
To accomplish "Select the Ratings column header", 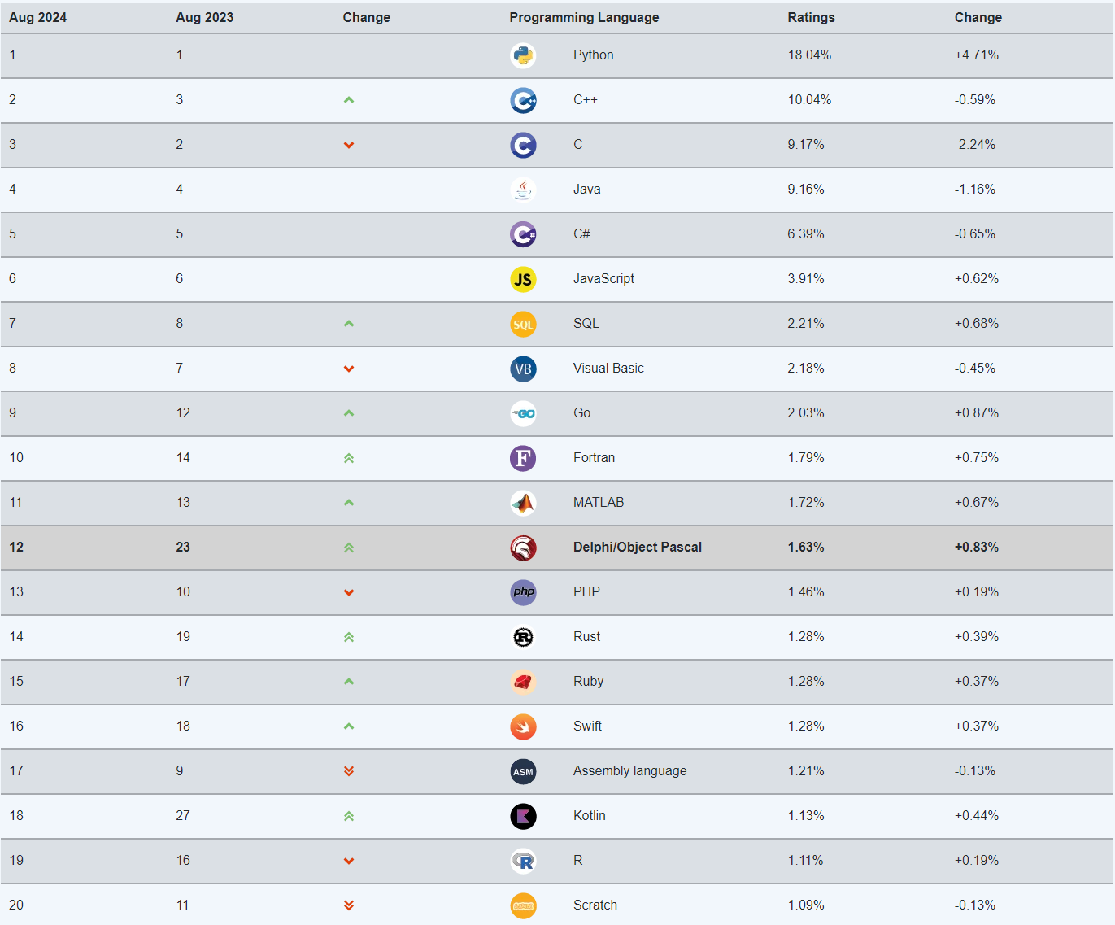I will click(811, 17).
